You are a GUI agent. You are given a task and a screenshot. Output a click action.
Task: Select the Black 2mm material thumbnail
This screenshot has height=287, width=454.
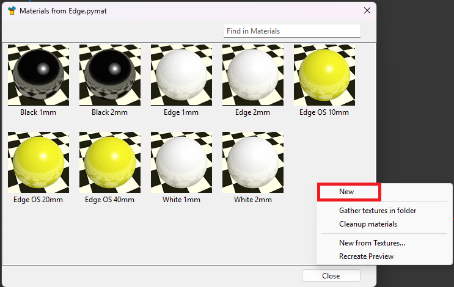point(110,76)
